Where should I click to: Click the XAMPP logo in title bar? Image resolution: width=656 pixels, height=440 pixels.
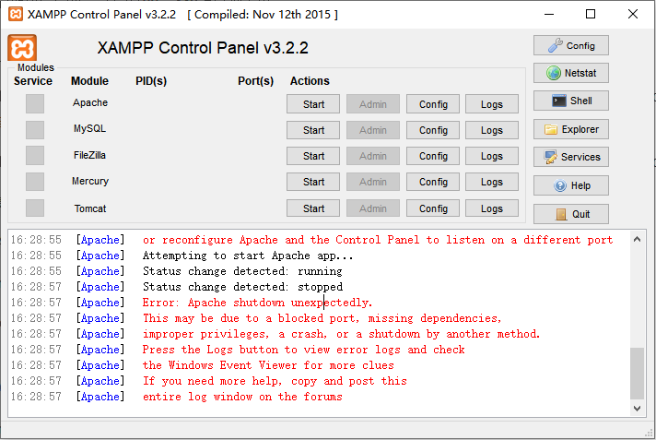16,14
